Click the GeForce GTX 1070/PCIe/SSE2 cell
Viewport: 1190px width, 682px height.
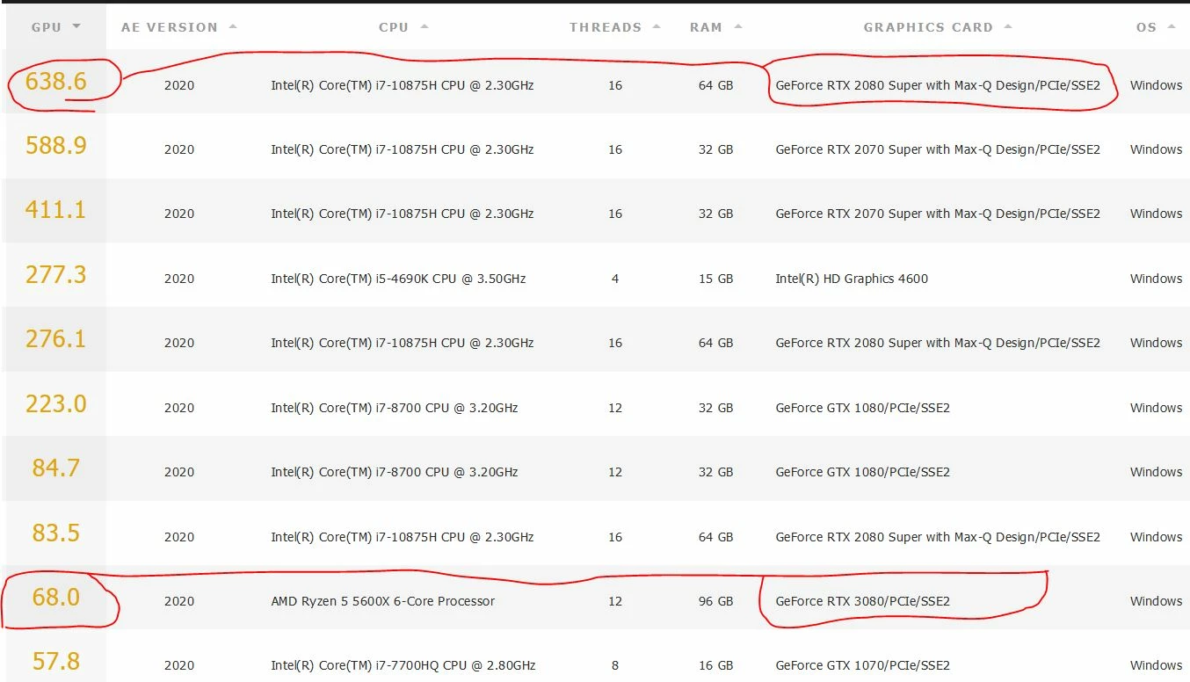click(x=863, y=665)
